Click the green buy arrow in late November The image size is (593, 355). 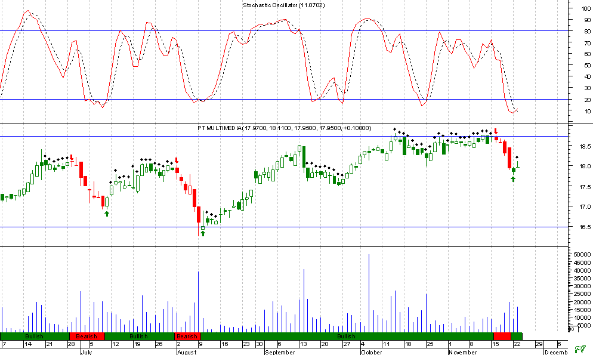(x=513, y=179)
